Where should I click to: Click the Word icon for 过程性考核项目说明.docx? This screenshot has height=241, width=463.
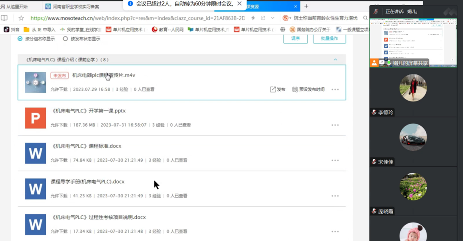click(x=36, y=224)
